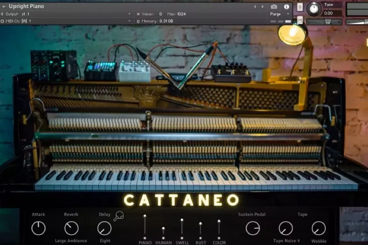Collapse the Upright Piano instrument header
Viewport: 368px width, 245px height.
click(4, 7)
